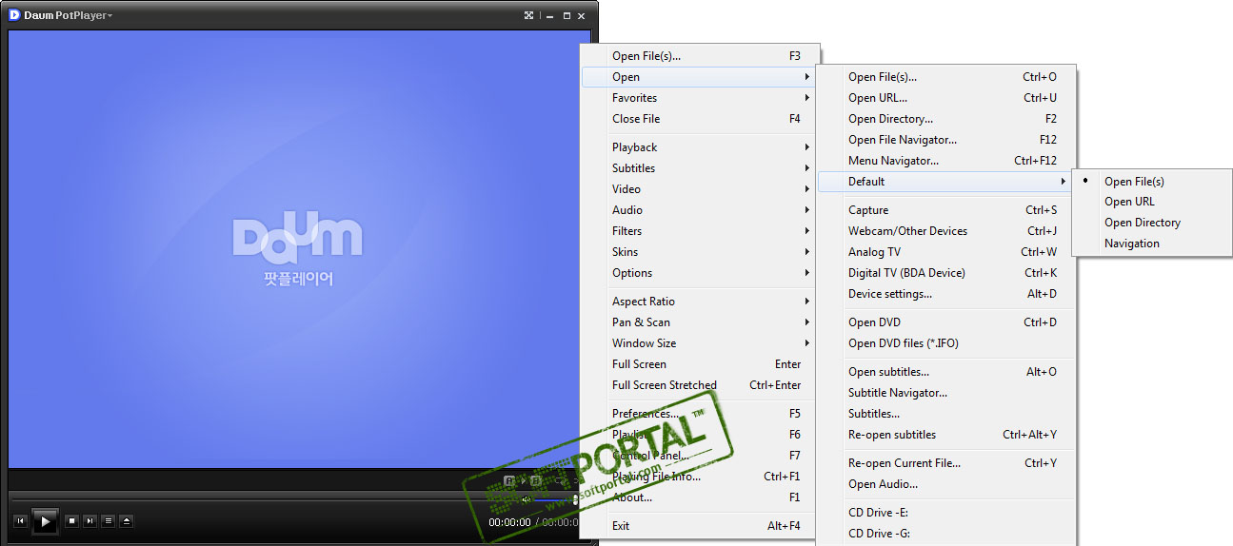Click the elapsed time 00:00:00 display
This screenshot has height=546, width=1233.
(509, 522)
